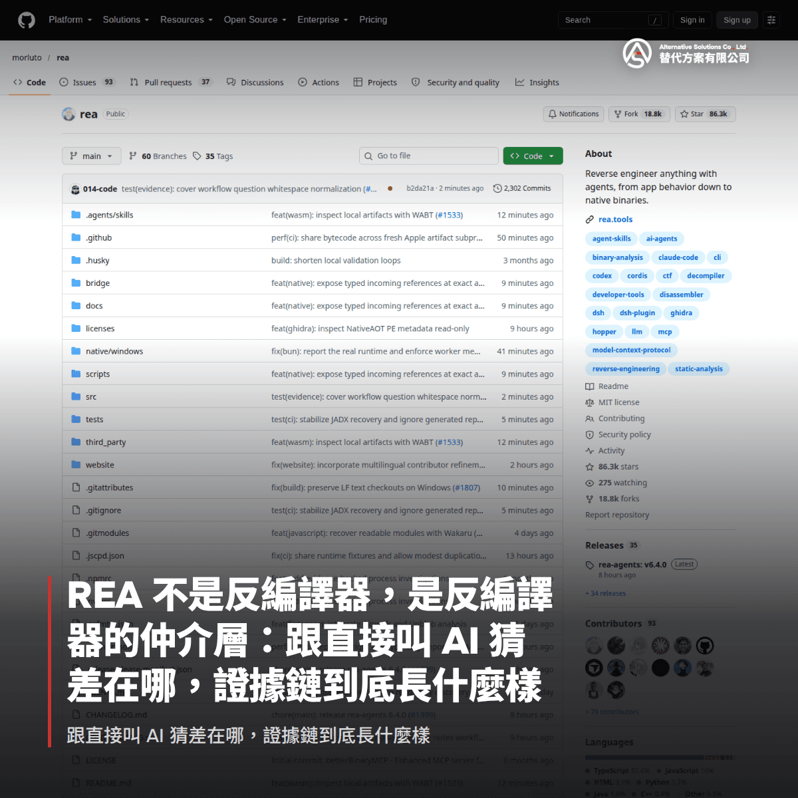This screenshot has height=798, width=798.
Task: Click the GitHub logo icon
Action: pos(27,20)
